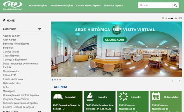
Task: Open the Galeria de Fotos link
Action: coord(12,83)
